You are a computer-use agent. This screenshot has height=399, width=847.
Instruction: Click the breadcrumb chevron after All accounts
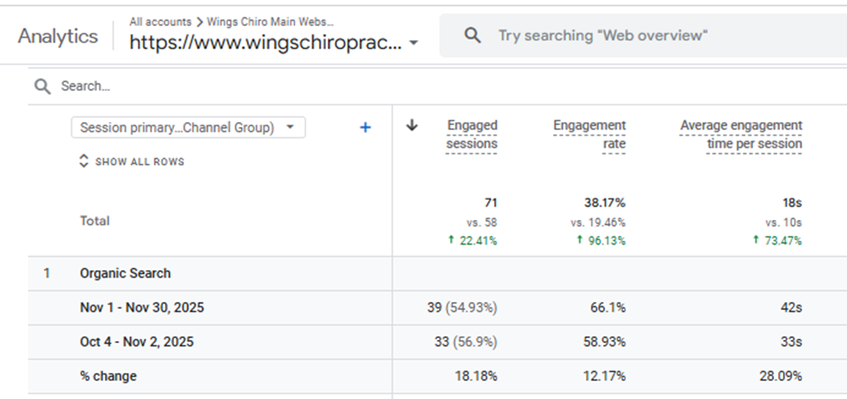pos(199,22)
